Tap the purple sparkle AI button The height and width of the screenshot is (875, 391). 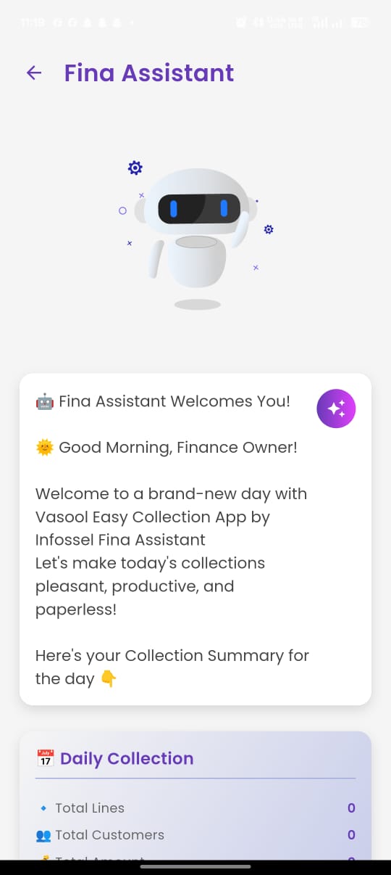336,408
